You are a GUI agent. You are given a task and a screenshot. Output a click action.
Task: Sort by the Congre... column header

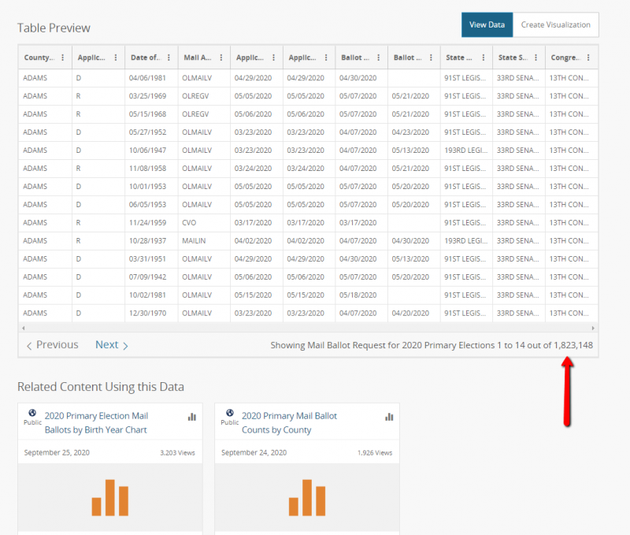tap(565, 58)
